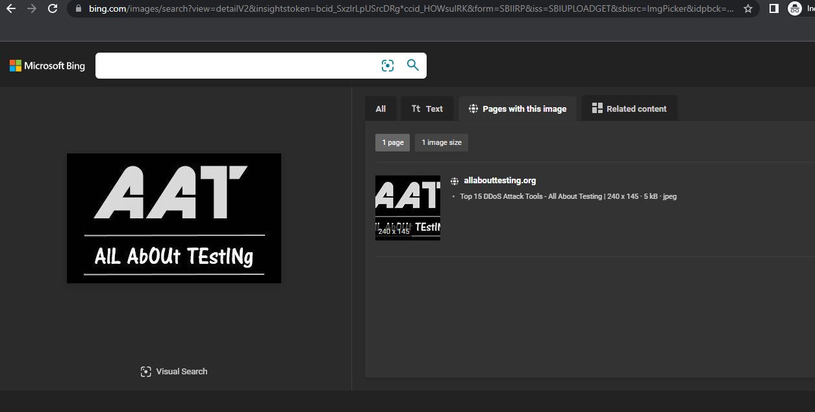
Task: Click the 240 x 145 result thumbnail
Action: click(408, 208)
